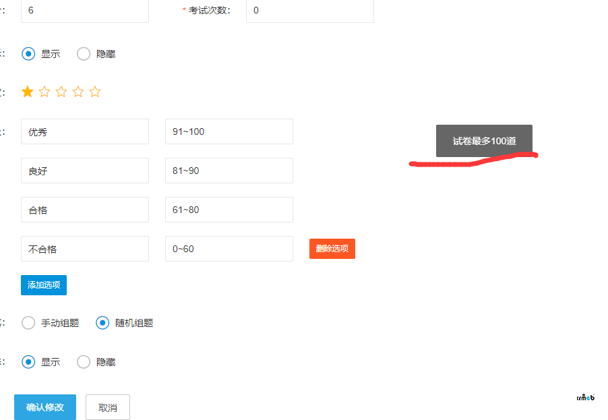
Task: Click the 取消 button
Action: pyautogui.click(x=108, y=407)
